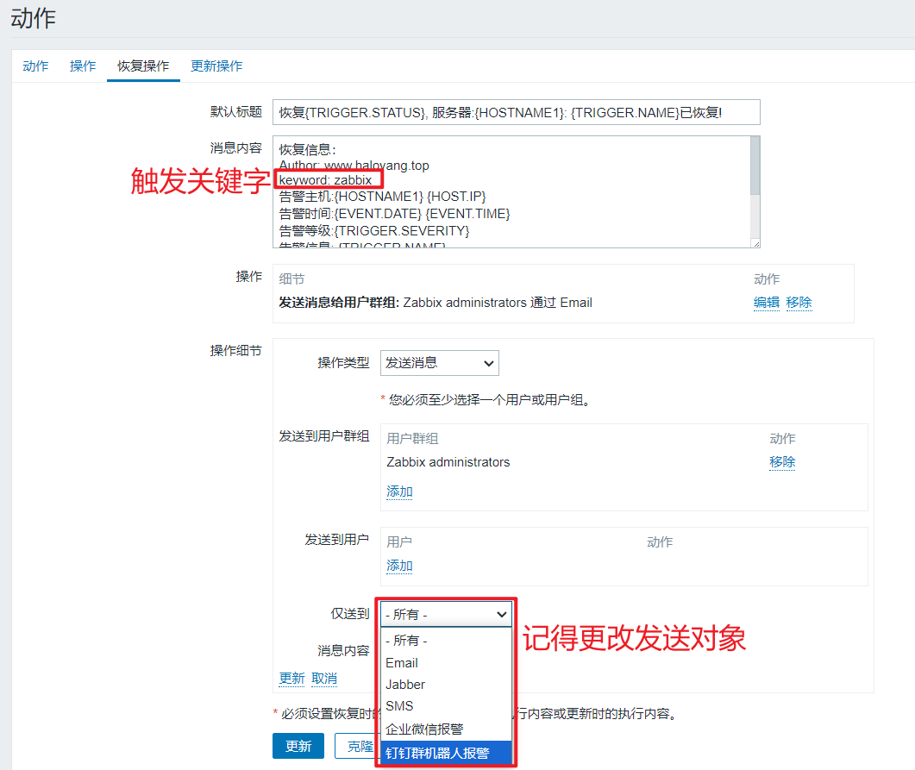Click the 取消 link in operation details
The image size is (915, 770).
click(324, 679)
